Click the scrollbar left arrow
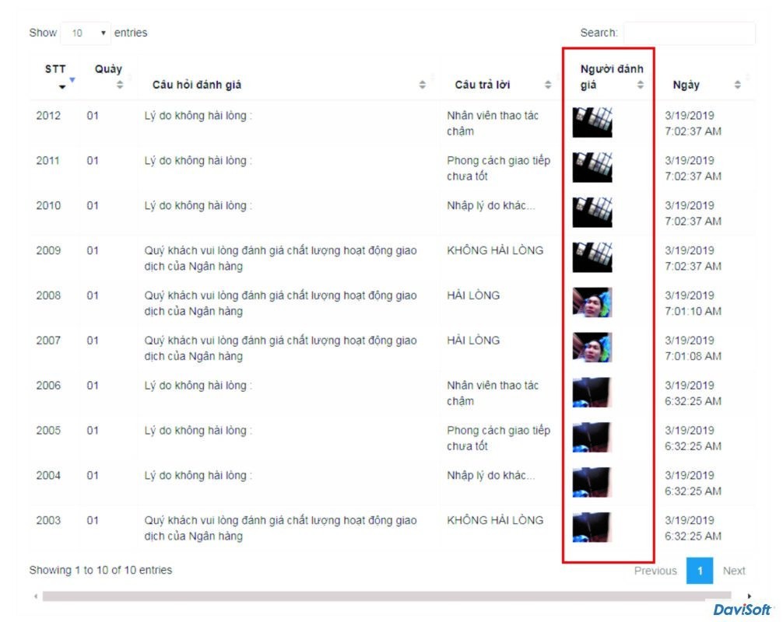 (x=34, y=596)
